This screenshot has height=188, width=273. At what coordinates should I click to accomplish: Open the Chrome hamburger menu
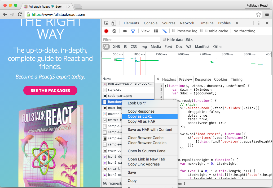pos(267,15)
